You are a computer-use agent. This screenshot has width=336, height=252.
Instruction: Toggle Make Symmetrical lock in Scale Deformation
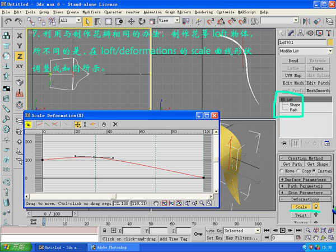[x=29, y=124]
